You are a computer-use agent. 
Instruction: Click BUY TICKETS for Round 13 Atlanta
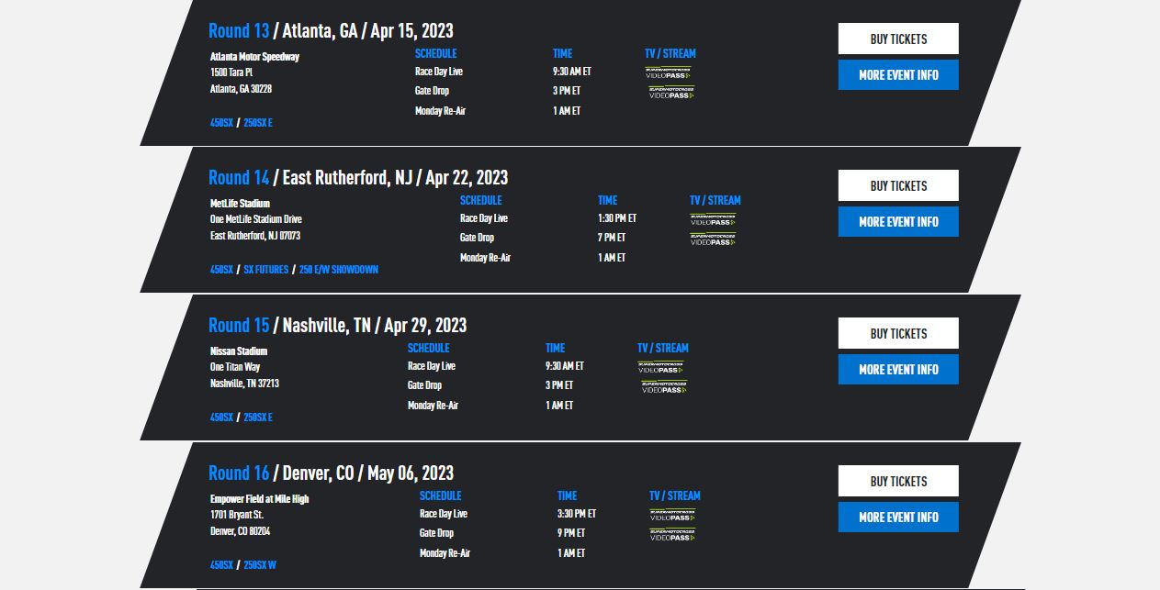point(897,39)
